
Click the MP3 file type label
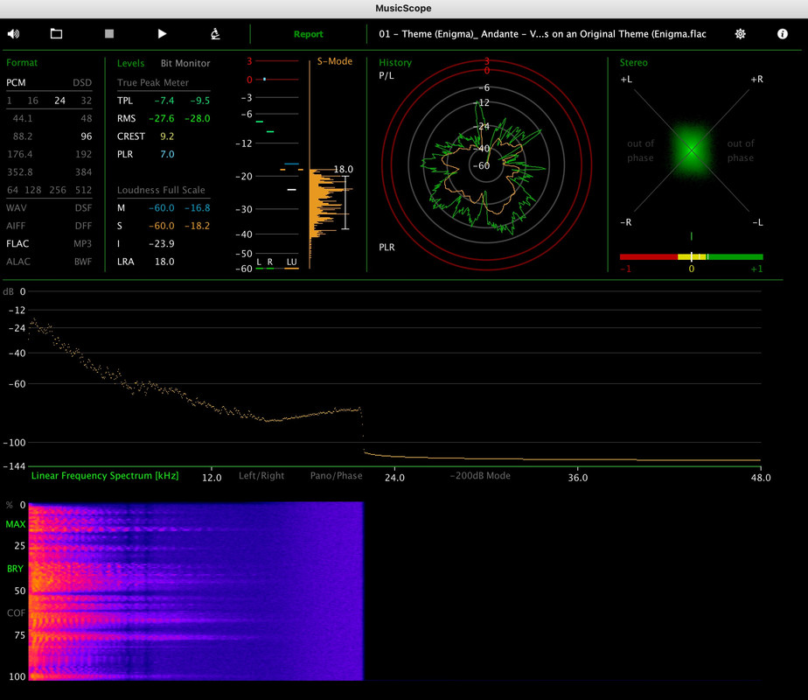click(x=82, y=243)
